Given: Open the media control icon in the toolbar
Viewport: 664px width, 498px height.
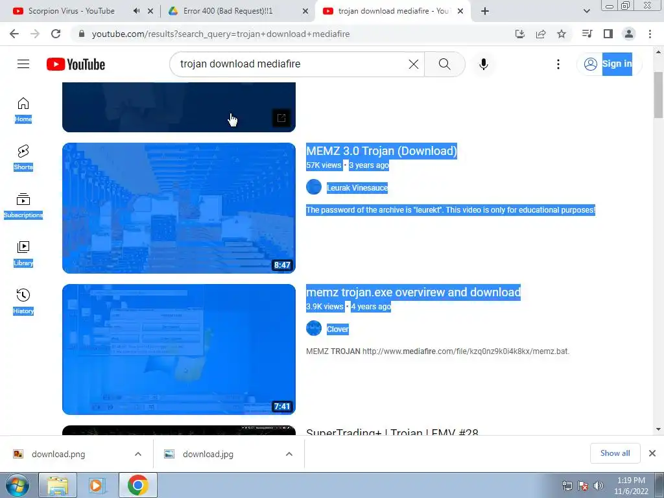Looking at the screenshot, I should [587, 34].
